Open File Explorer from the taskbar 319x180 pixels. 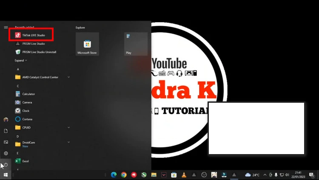154,175
